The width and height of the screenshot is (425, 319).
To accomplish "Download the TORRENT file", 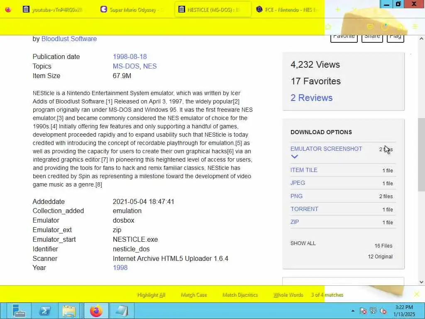I will click(x=304, y=209).
